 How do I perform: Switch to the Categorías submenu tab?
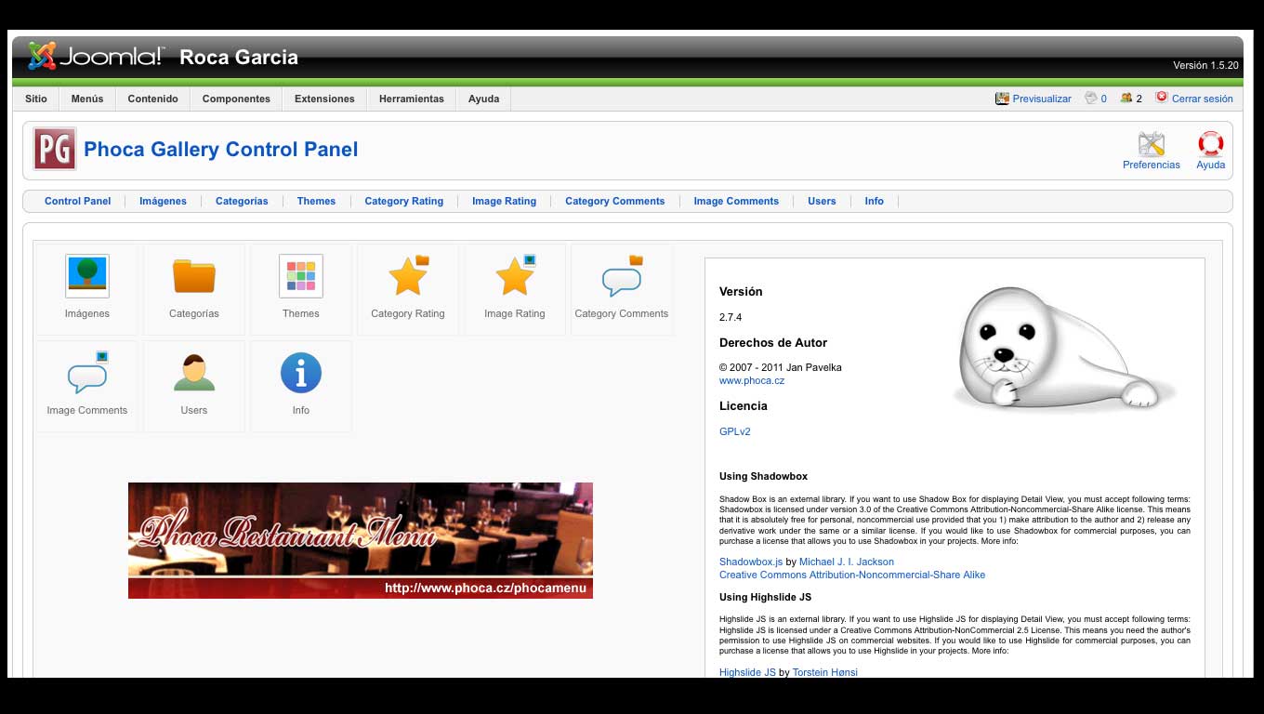[242, 201]
